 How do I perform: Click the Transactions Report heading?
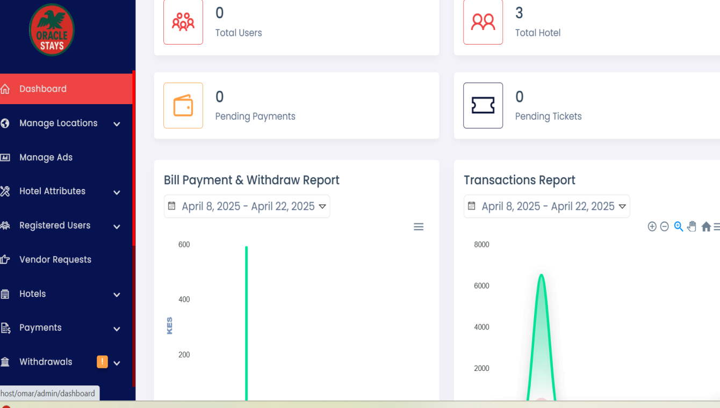pyautogui.click(x=520, y=180)
